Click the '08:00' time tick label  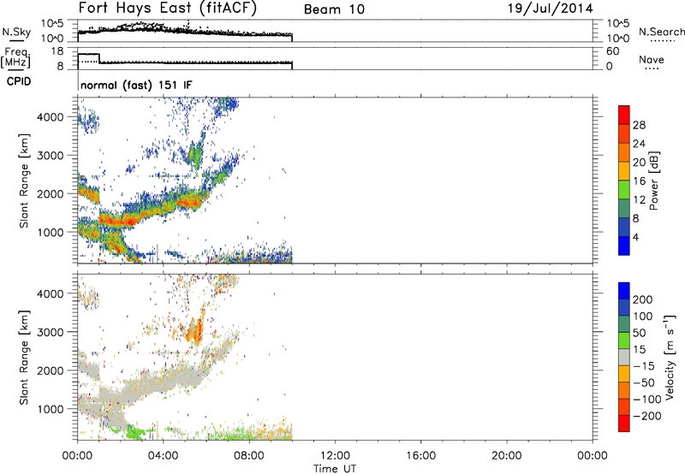tap(249, 456)
